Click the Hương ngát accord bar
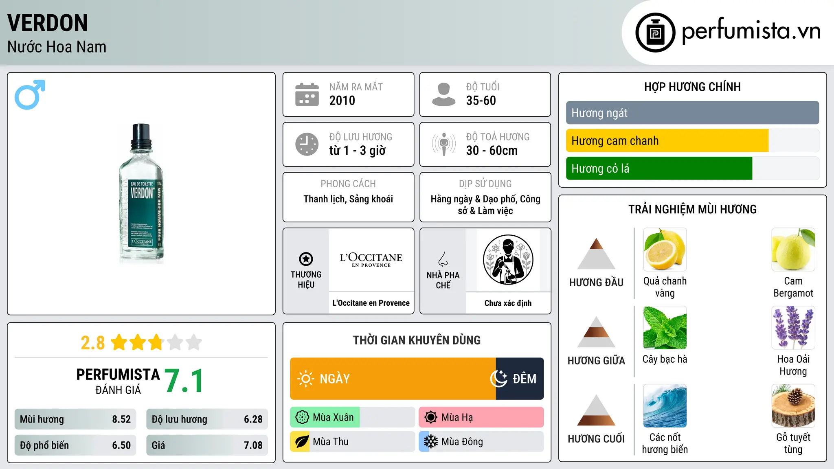The height and width of the screenshot is (469, 834). [692, 113]
